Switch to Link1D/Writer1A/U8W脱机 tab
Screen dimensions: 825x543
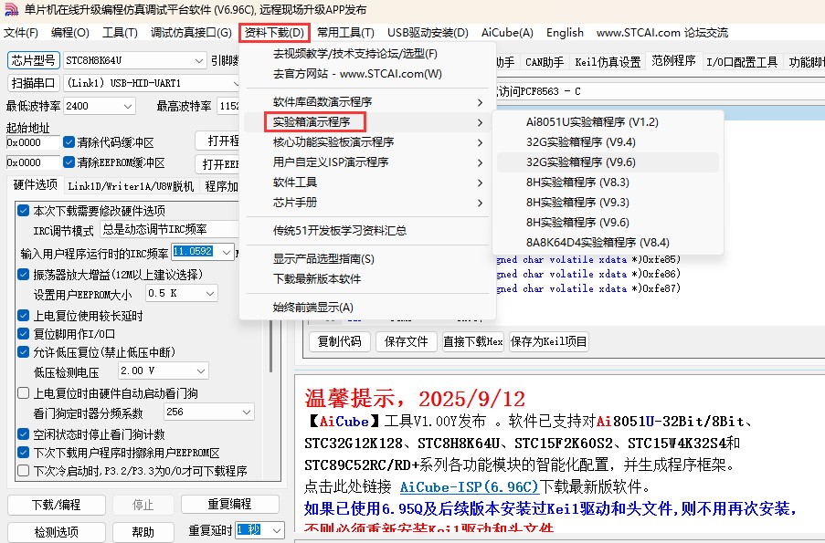[131, 186]
